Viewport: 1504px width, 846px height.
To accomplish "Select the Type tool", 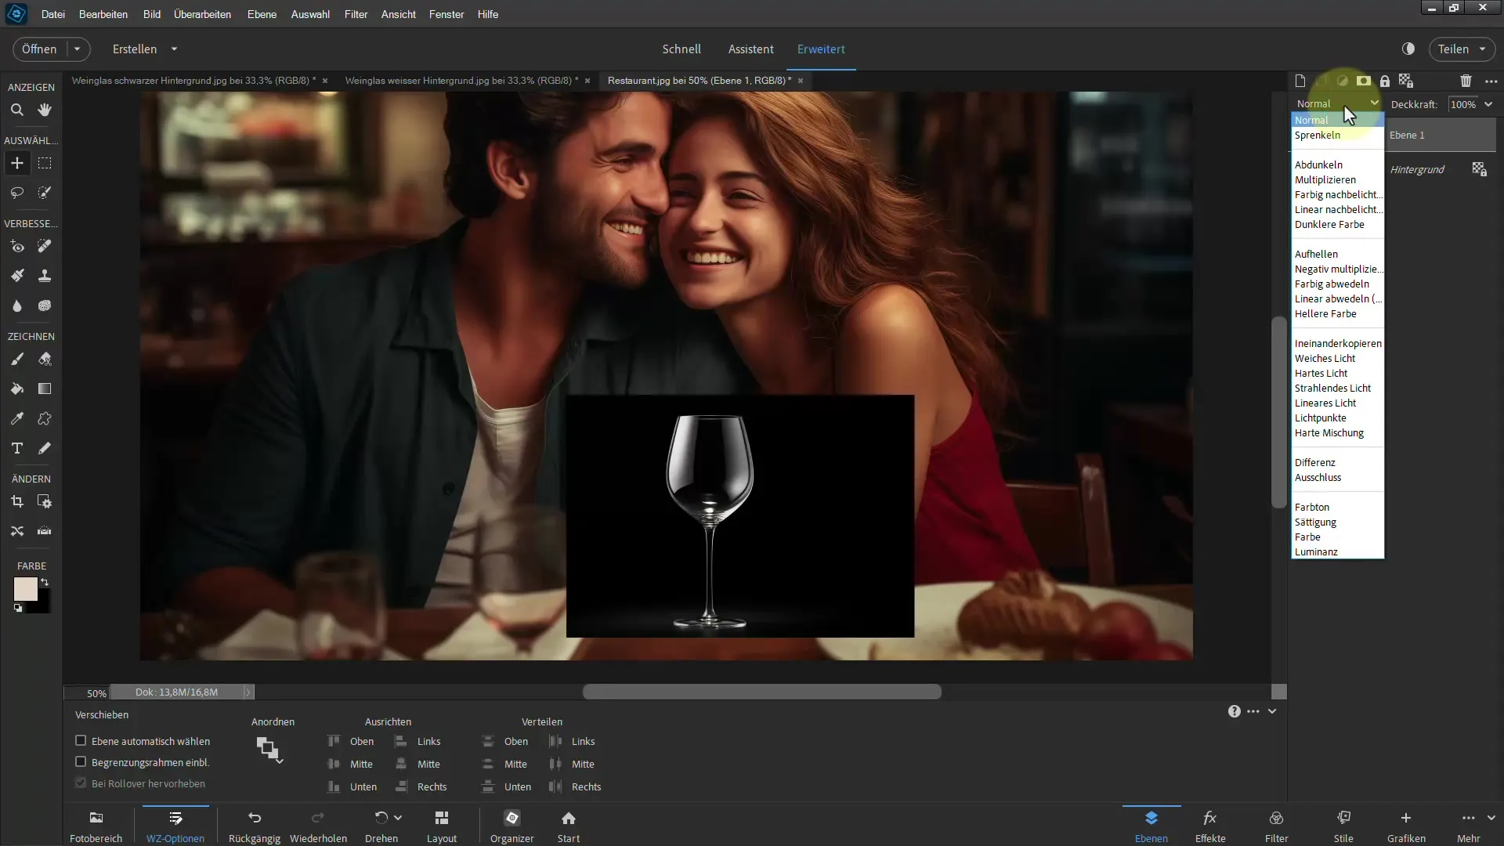I will pyautogui.click(x=16, y=448).
